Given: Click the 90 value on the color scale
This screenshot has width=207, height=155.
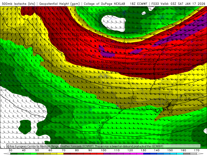Looking at the screenshot, I should coord(90,150).
